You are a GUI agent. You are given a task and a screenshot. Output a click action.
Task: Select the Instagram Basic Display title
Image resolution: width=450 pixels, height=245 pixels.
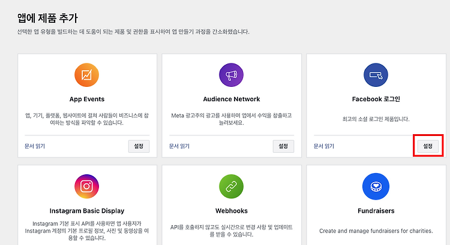tap(87, 211)
